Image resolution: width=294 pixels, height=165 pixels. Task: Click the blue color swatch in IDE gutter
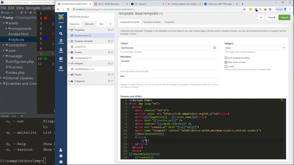pos(45,38)
